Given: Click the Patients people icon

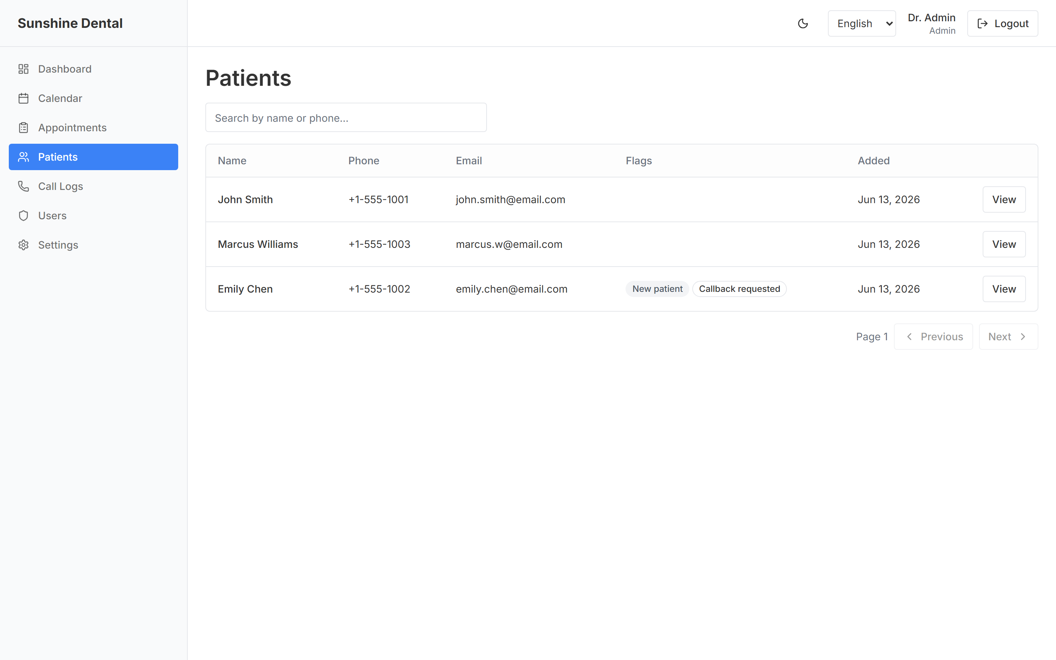Looking at the screenshot, I should point(23,157).
